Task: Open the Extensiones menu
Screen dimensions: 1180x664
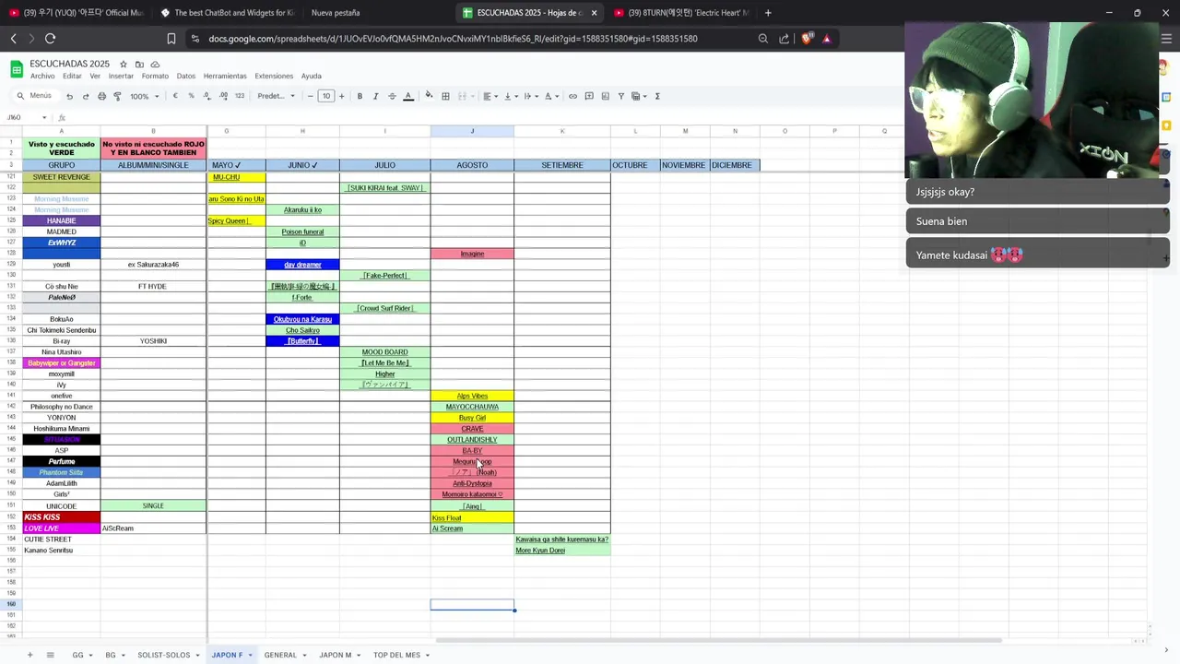Action: tap(274, 76)
